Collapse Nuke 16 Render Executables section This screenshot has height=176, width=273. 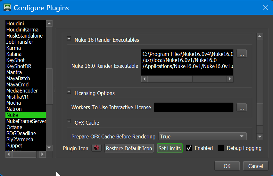point(69,39)
